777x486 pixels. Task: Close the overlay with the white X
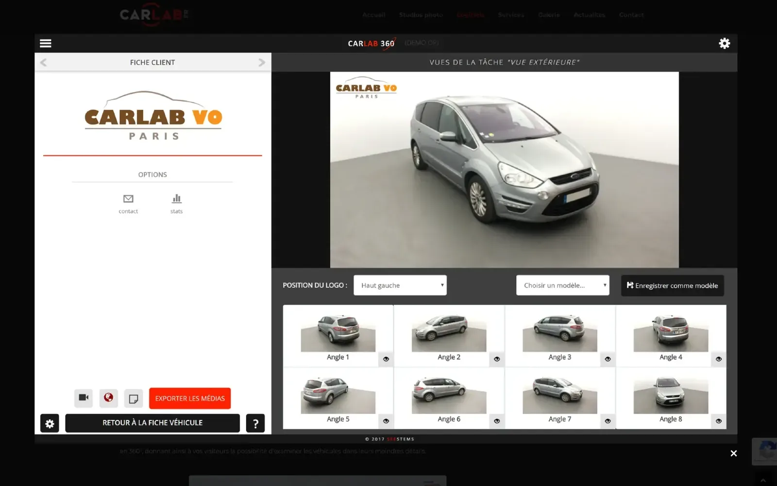[734, 453]
